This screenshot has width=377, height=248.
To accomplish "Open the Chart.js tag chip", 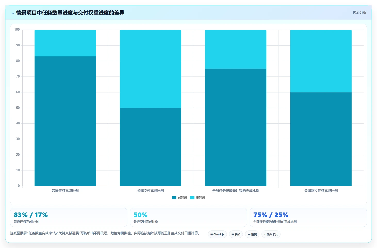I will tap(217, 234).
